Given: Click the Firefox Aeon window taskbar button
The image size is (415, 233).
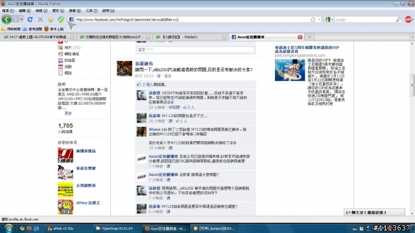Looking at the screenshot, I should (x=166, y=228).
